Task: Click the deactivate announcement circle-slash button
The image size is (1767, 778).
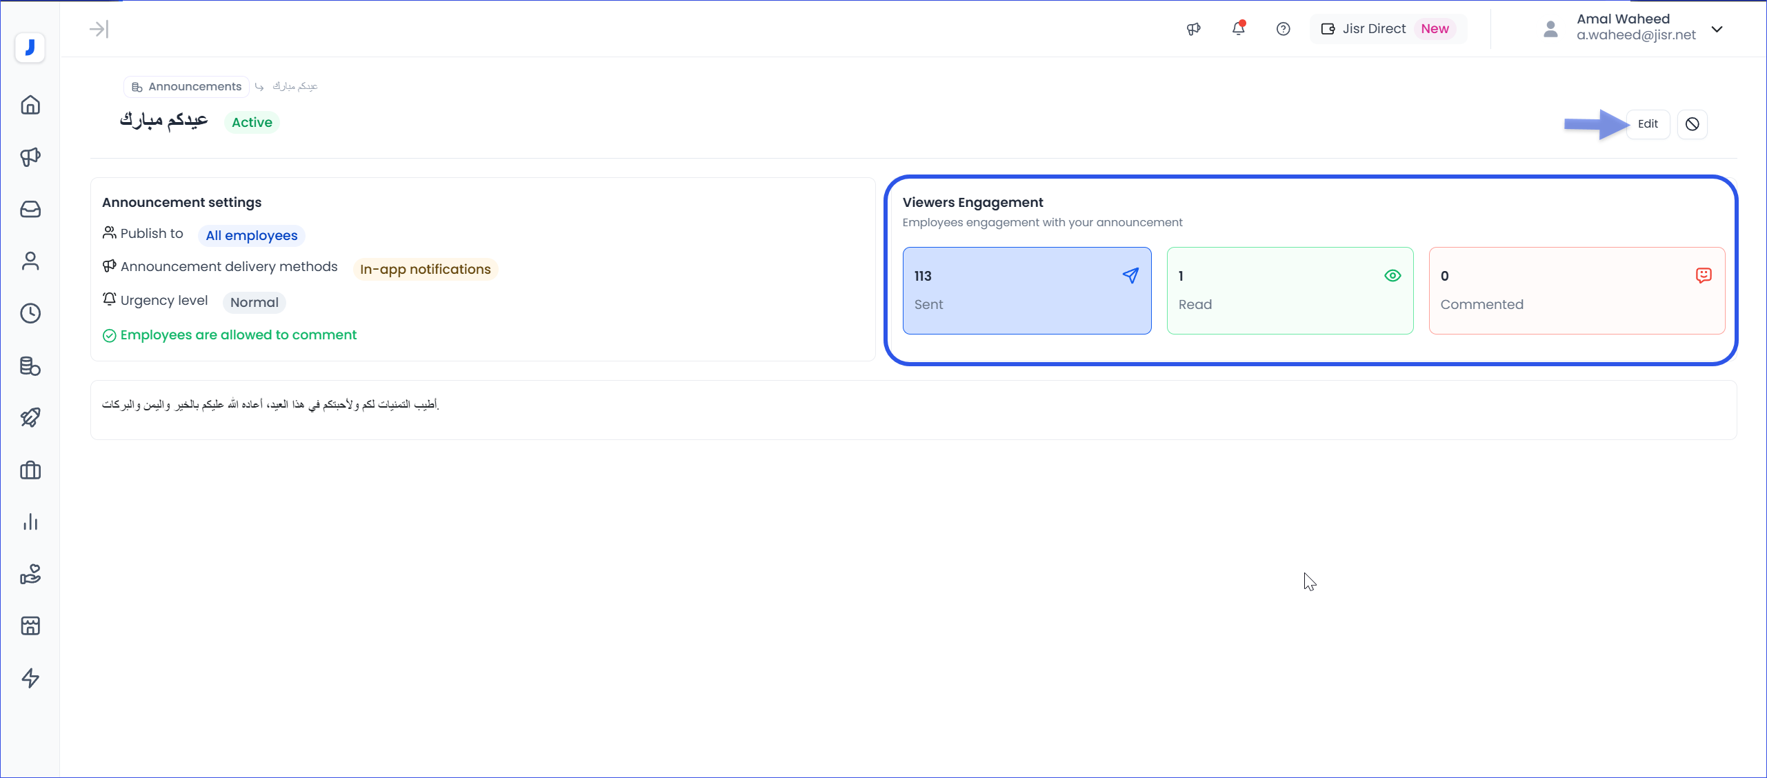Action: point(1692,124)
